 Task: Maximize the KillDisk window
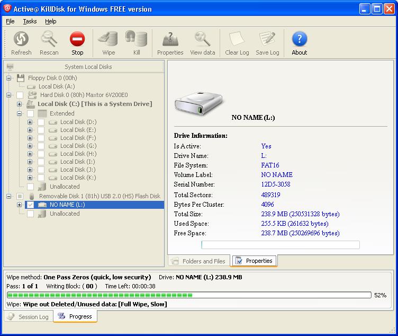(377, 9)
